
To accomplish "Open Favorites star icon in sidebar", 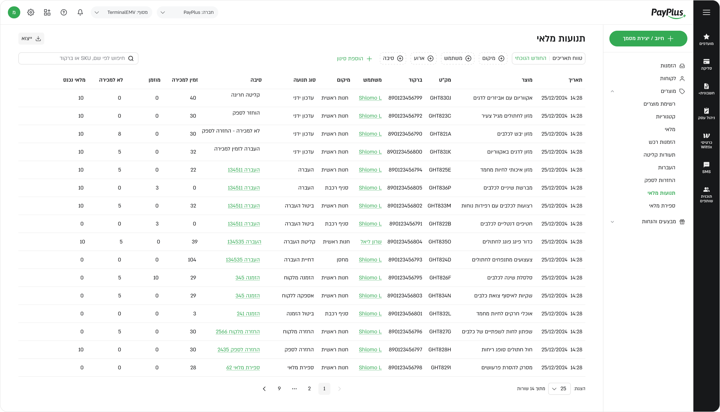I will tap(706, 39).
